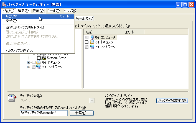
Task: Click the バックアップの開始(S) button
Action: click(172, 101)
